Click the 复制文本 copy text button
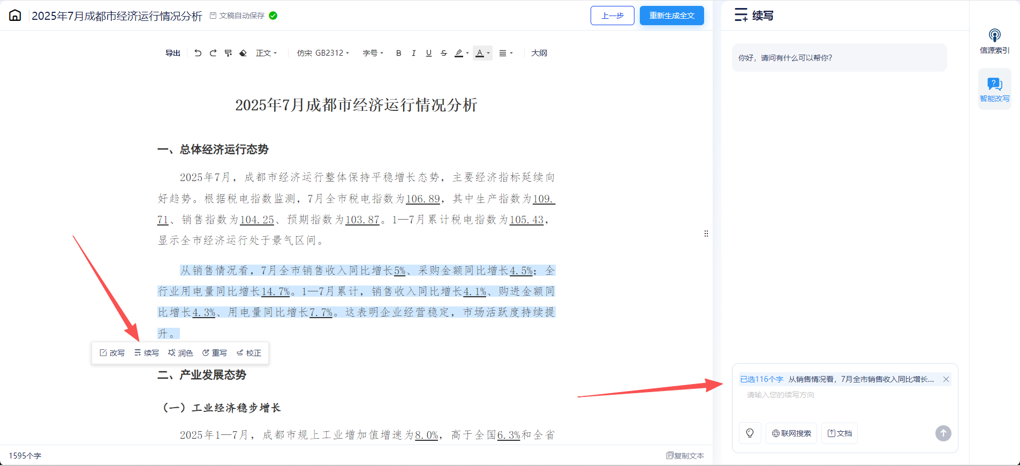The height and width of the screenshot is (466, 1020). 685,456
